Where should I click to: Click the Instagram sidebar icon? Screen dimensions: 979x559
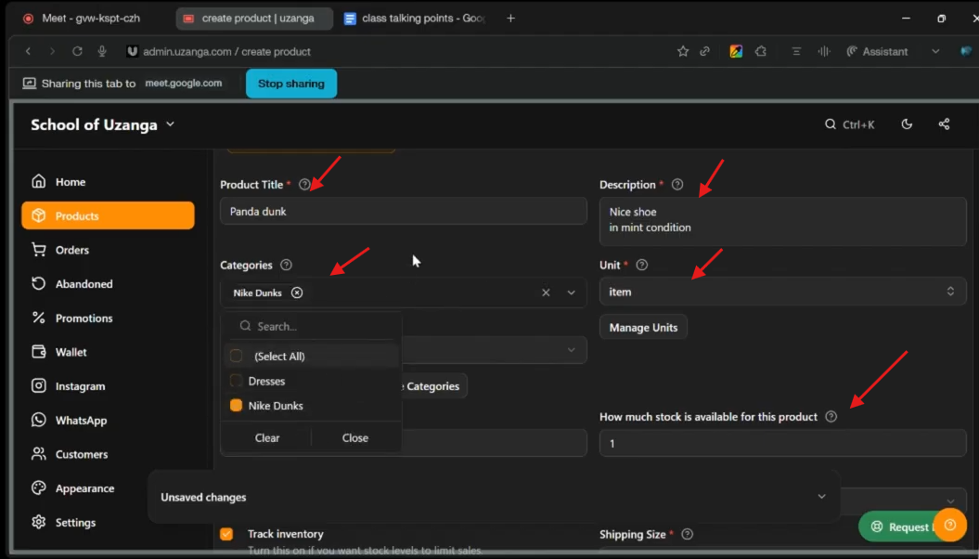click(x=39, y=386)
